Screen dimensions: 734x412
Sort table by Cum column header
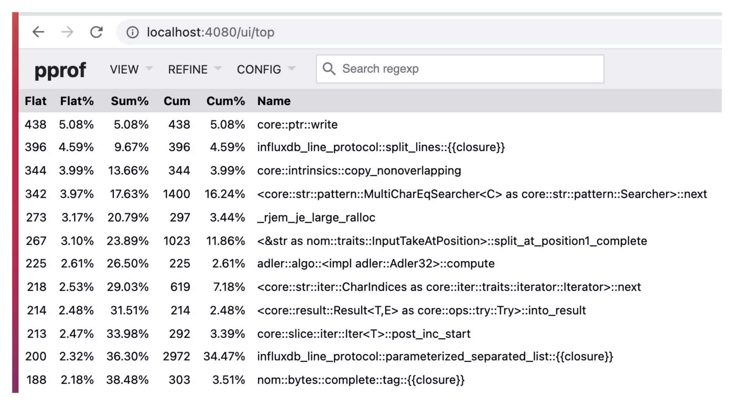(x=177, y=101)
